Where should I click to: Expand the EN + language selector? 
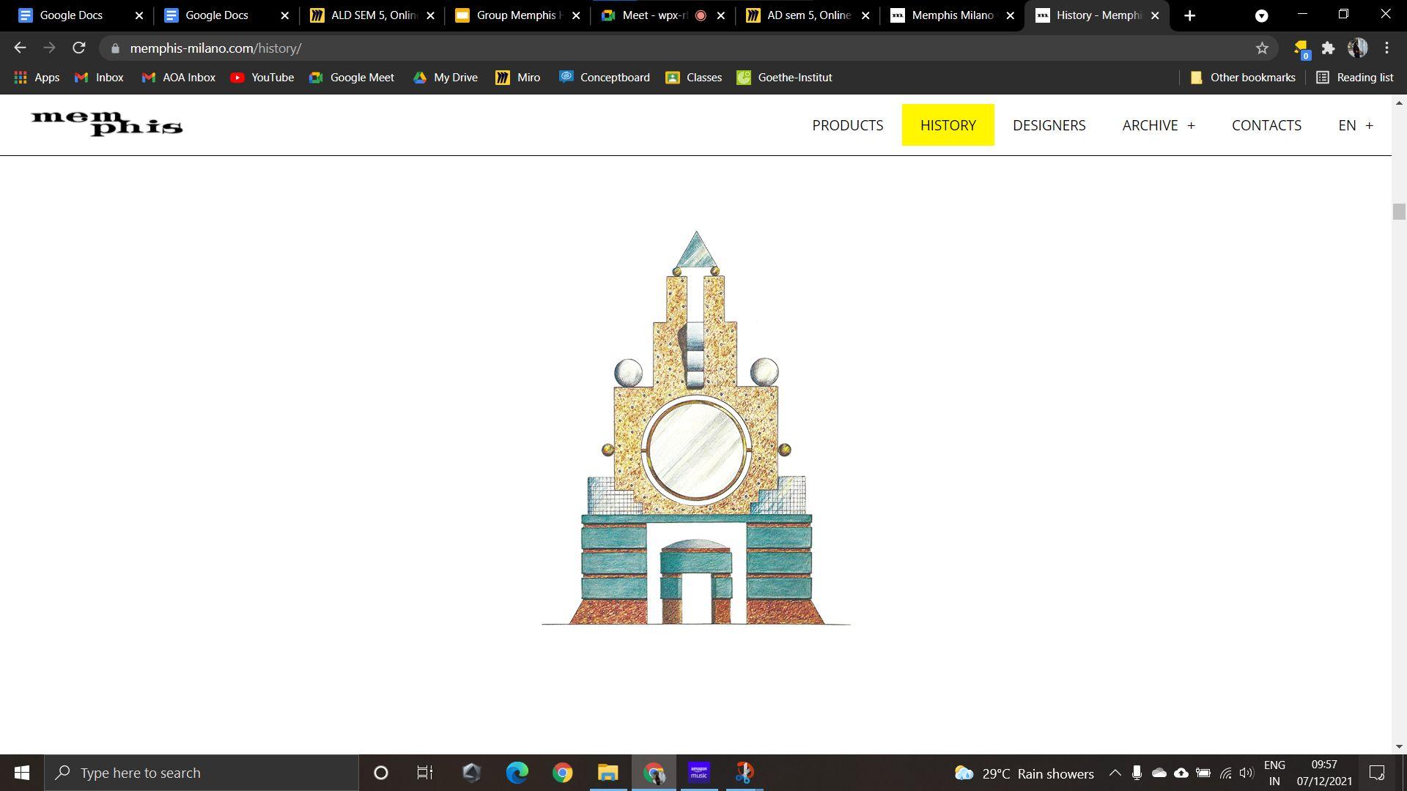tap(1355, 125)
